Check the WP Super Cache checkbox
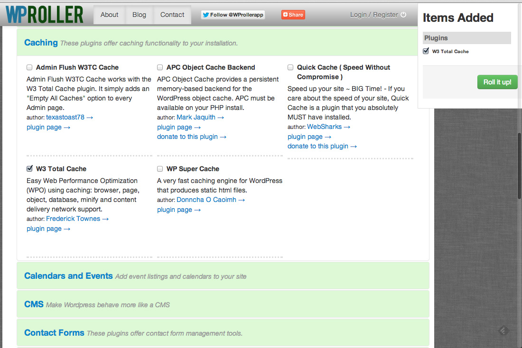This screenshot has width=522, height=348. tap(160, 169)
